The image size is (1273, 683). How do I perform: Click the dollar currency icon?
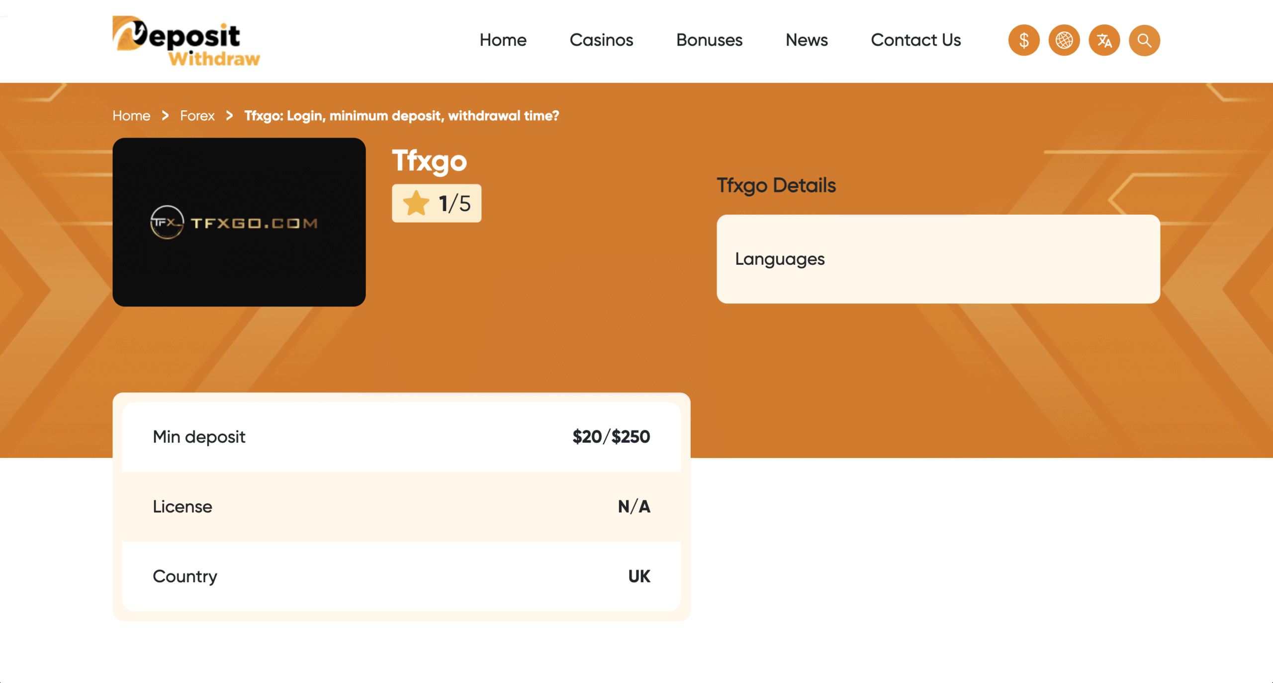[x=1024, y=40]
